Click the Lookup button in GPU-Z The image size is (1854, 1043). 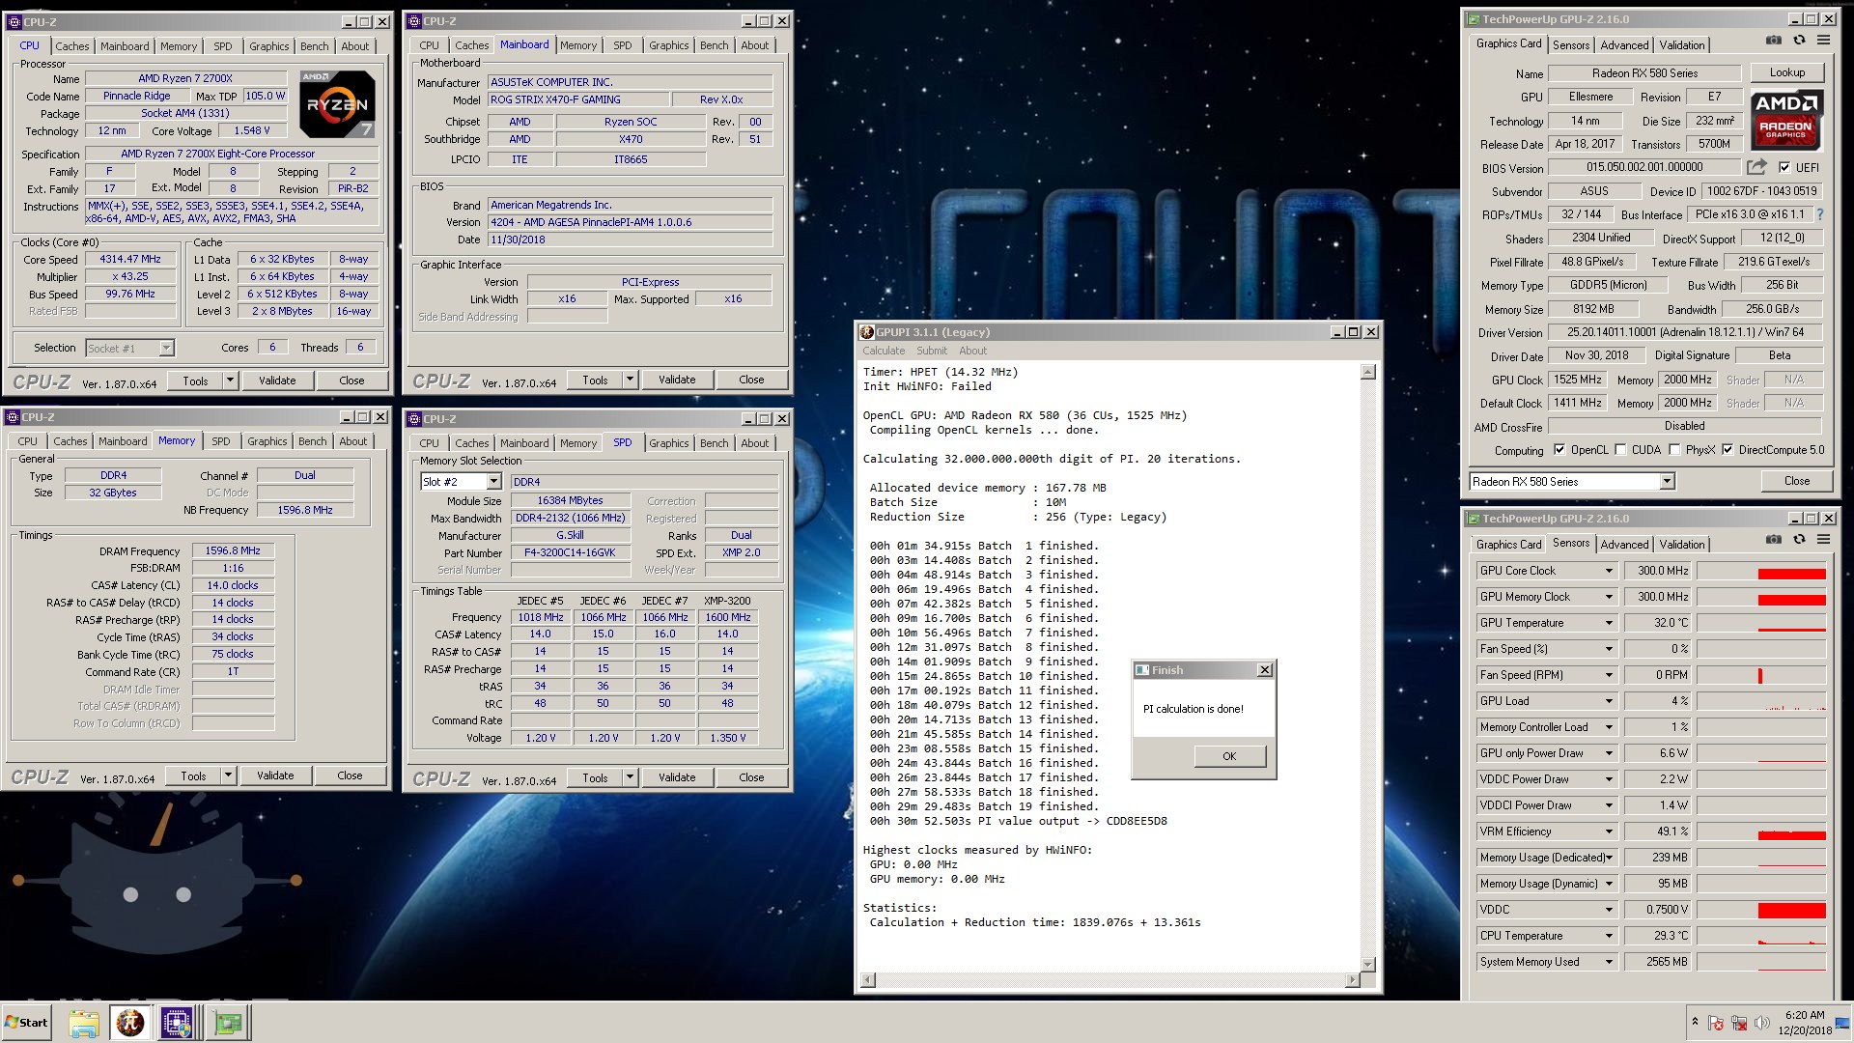coord(1786,72)
